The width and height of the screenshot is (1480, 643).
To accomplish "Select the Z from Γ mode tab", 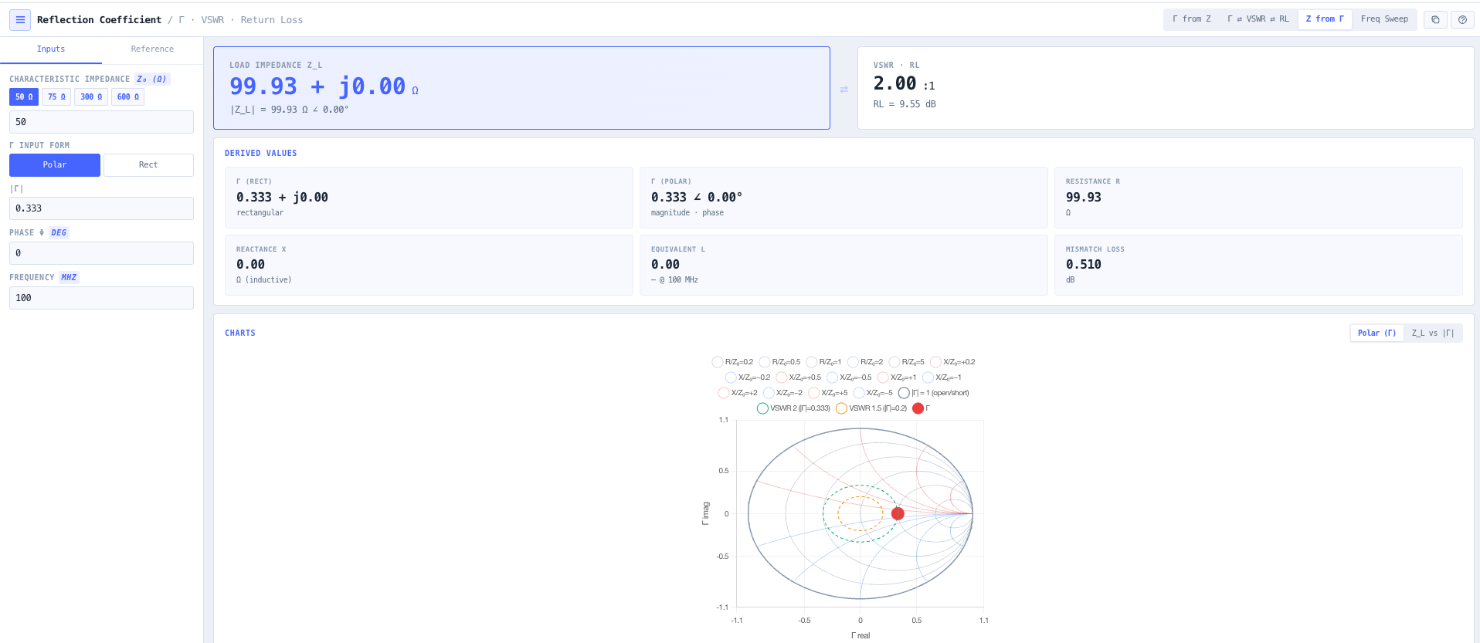I will [x=1325, y=19].
